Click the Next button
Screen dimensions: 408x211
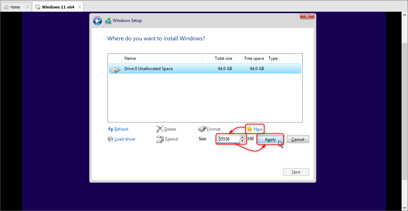[x=296, y=172]
